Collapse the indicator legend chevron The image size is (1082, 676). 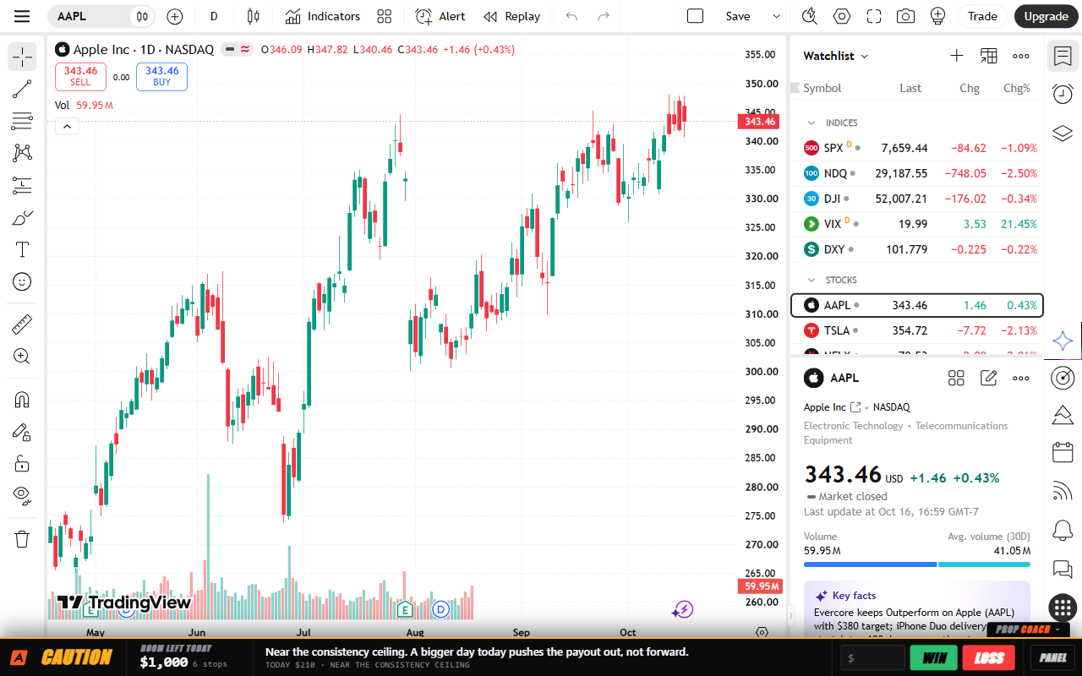(67, 127)
